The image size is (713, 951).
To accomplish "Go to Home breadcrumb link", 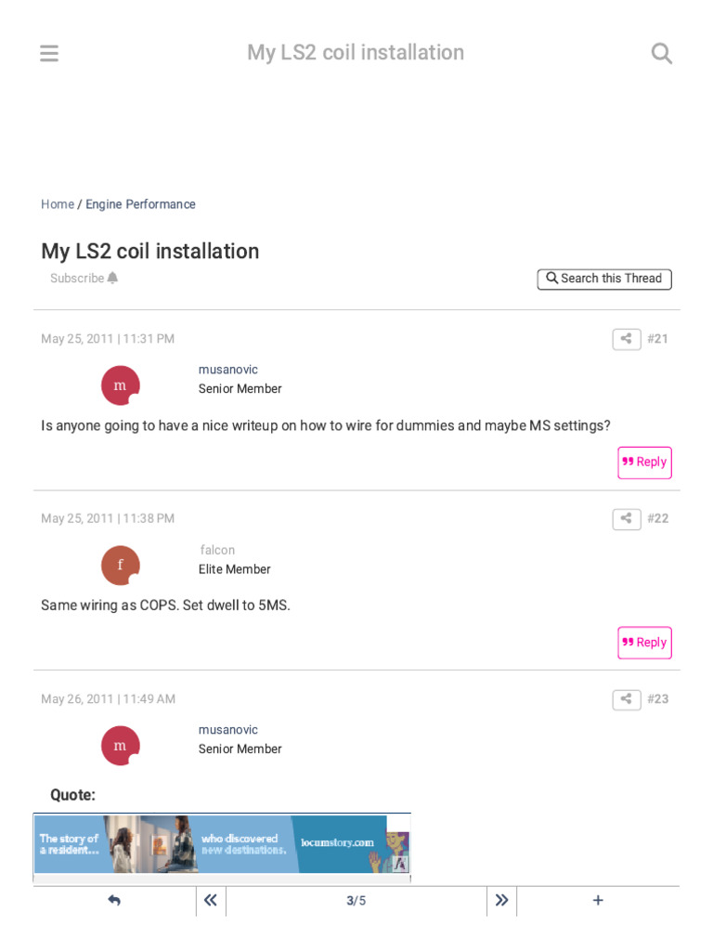I will (58, 204).
